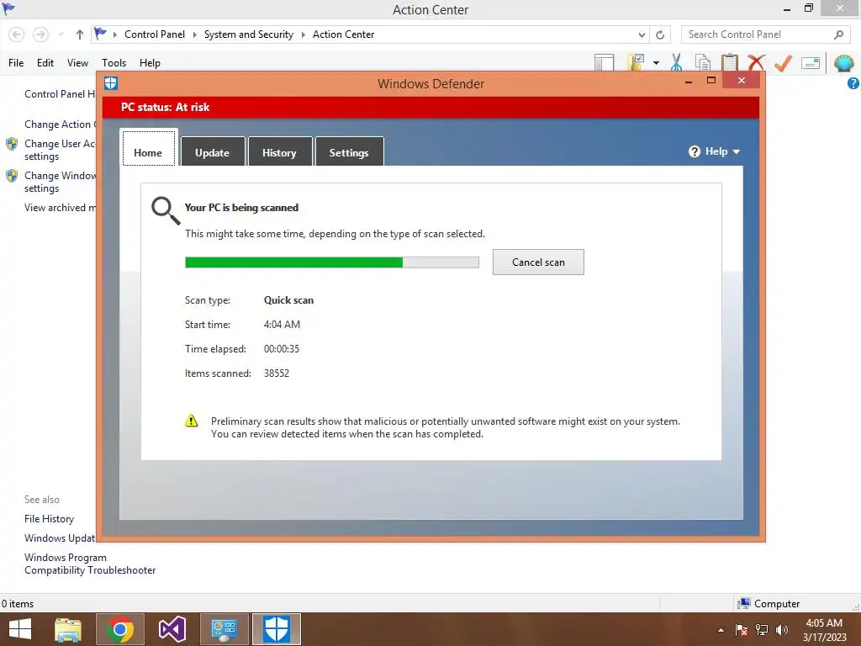Click the Copy icon in Action Center toolbar
The image size is (861, 646).
[702, 62]
